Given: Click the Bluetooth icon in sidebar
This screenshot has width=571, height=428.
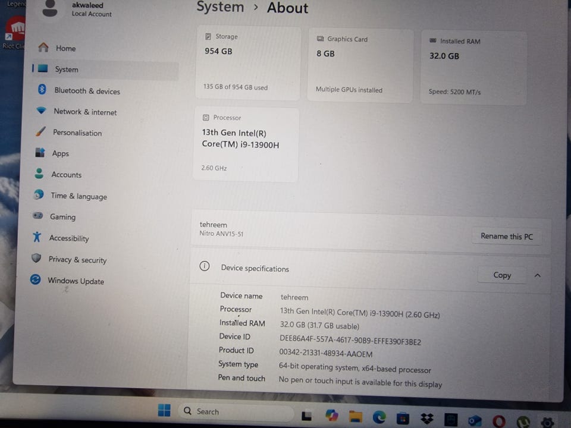Looking at the screenshot, I should click(x=42, y=89).
